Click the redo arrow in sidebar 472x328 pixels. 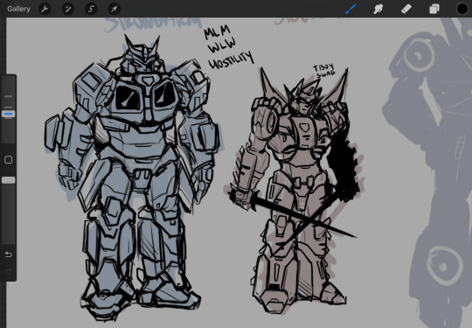[9, 272]
